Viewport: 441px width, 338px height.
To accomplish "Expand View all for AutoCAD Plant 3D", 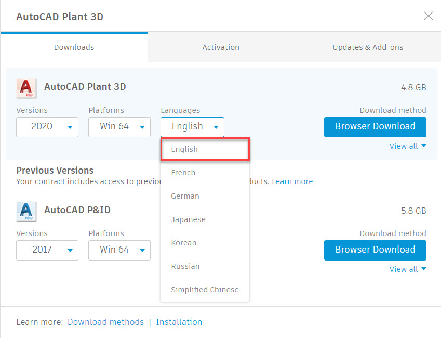I will pos(408,146).
